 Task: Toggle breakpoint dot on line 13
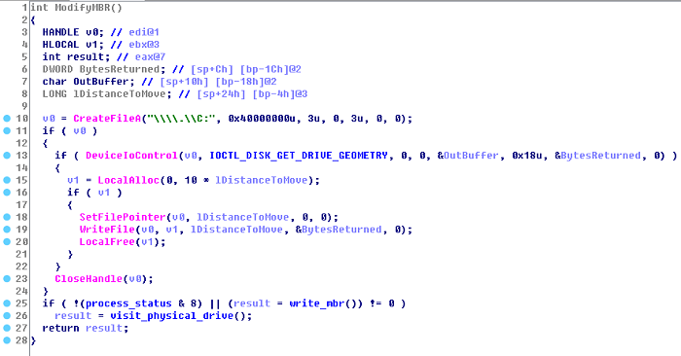[7, 156]
